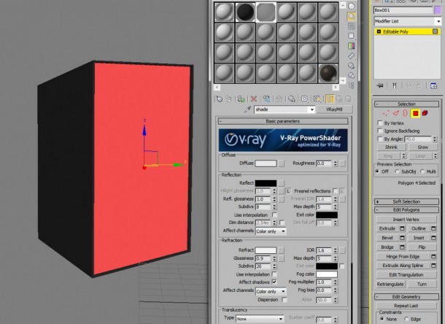Click the Sample Type flyout icon
This screenshot has width=445, height=324.
pos(352,7)
